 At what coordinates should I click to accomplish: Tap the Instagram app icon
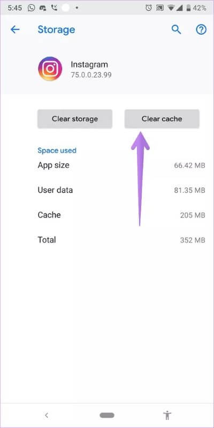50,69
